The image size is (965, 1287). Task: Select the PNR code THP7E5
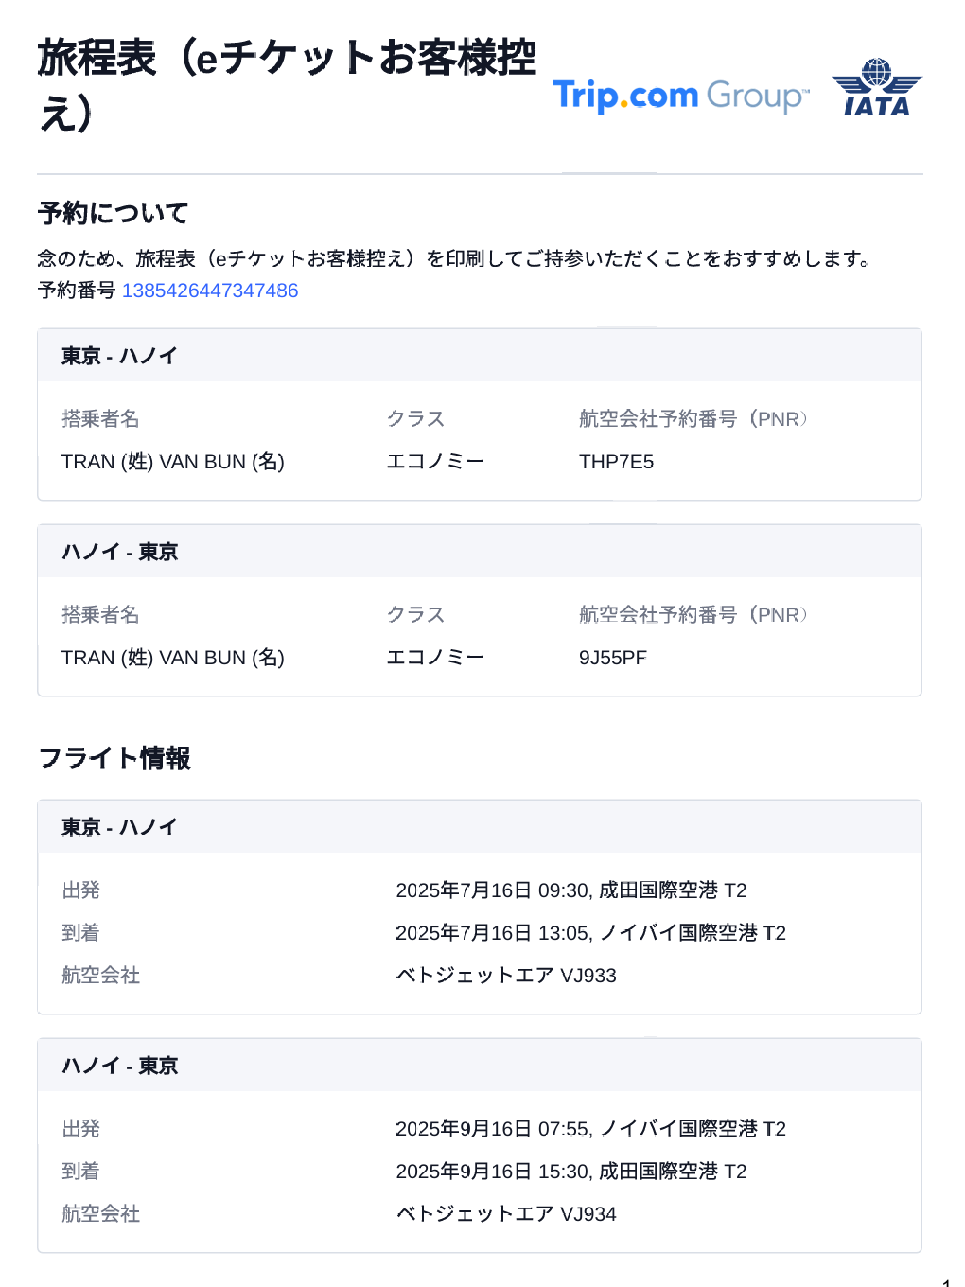tap(616, 462)
